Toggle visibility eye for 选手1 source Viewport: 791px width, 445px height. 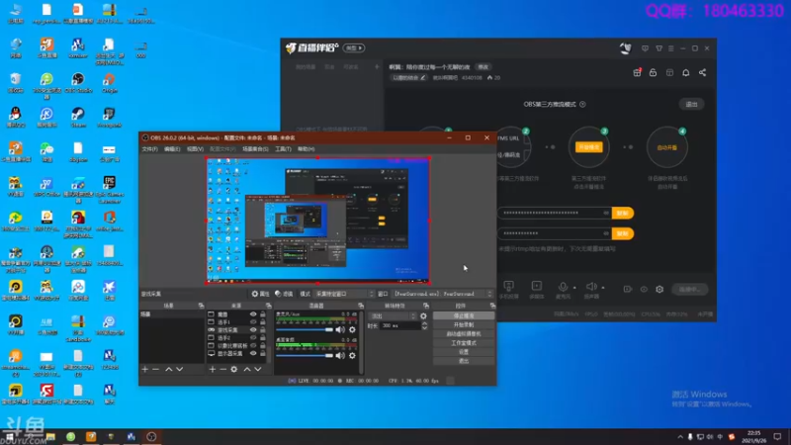(x=253, y=322)
